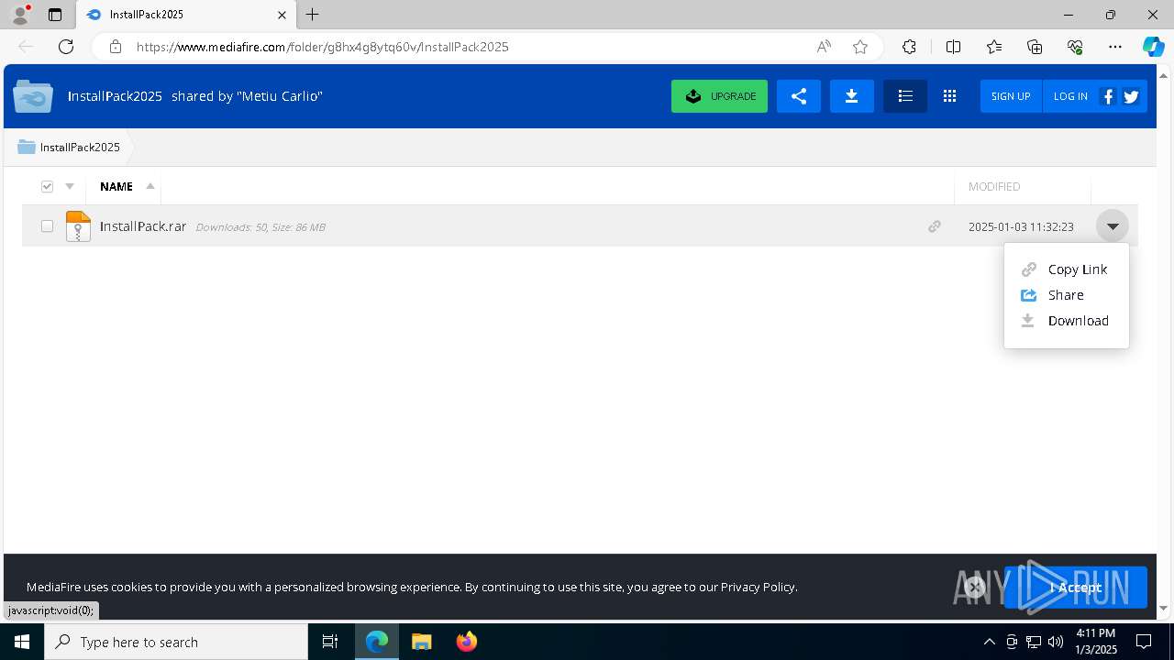
Task: Click the modified date 2025-01-03 11:32:23
Action: 1021,226
